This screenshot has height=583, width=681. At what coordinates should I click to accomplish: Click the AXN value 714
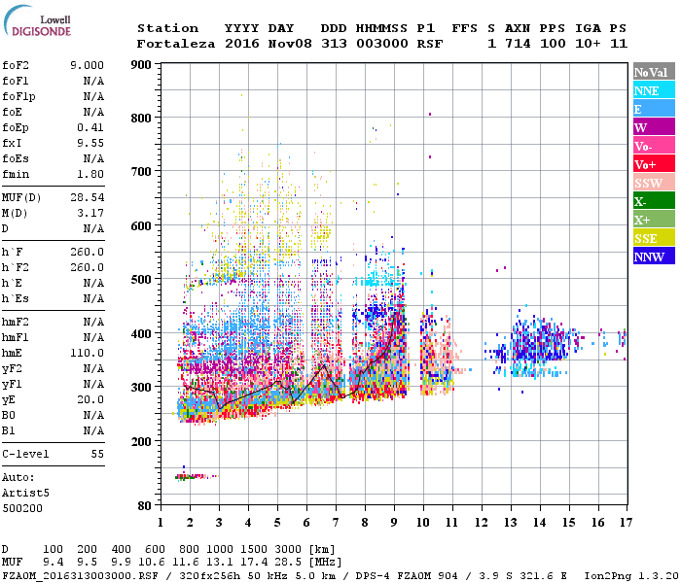[x=518, y=44]
